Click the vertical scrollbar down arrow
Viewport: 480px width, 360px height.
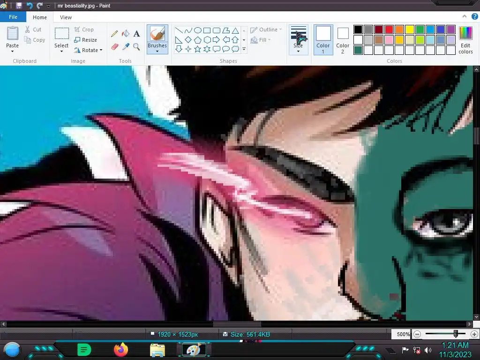click(x=476, y=317)
